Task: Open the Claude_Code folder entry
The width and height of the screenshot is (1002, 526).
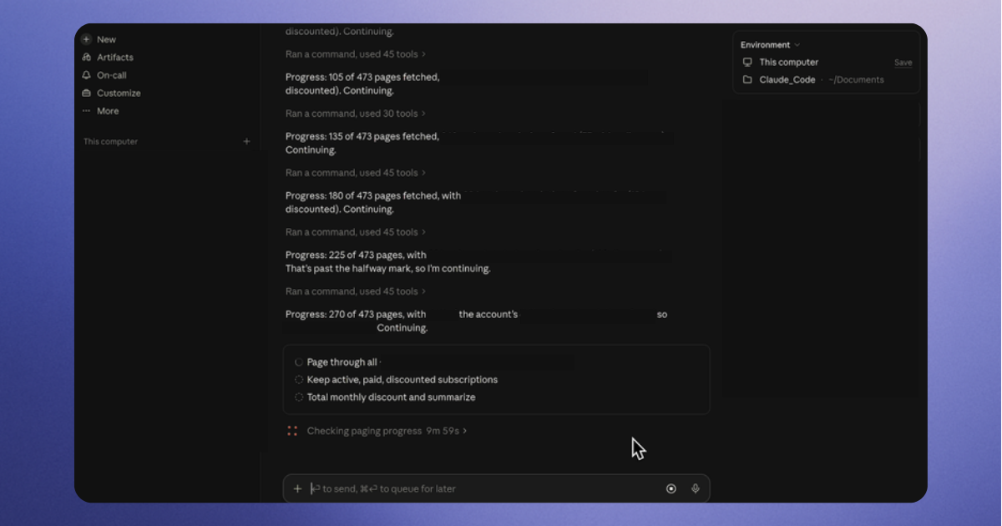Action: pyautogui.click(x=787, y=80)
